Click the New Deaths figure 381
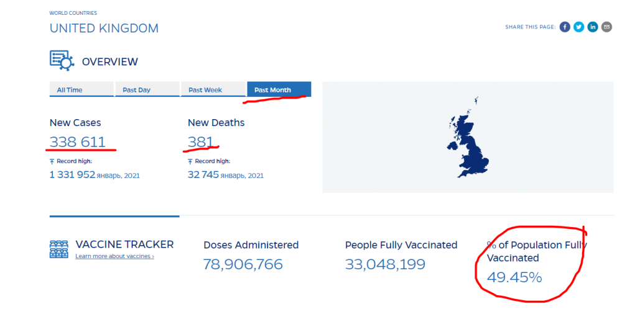Screen dimensions: 622x317 coord(201,142)
